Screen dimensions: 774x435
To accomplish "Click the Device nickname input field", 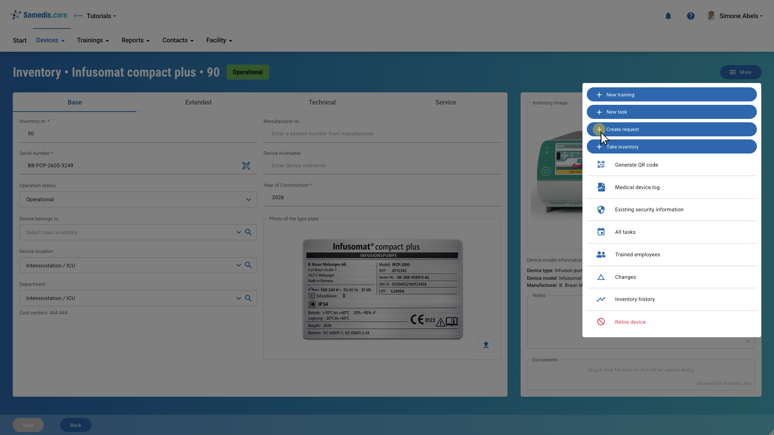I will tap(382, 166).
